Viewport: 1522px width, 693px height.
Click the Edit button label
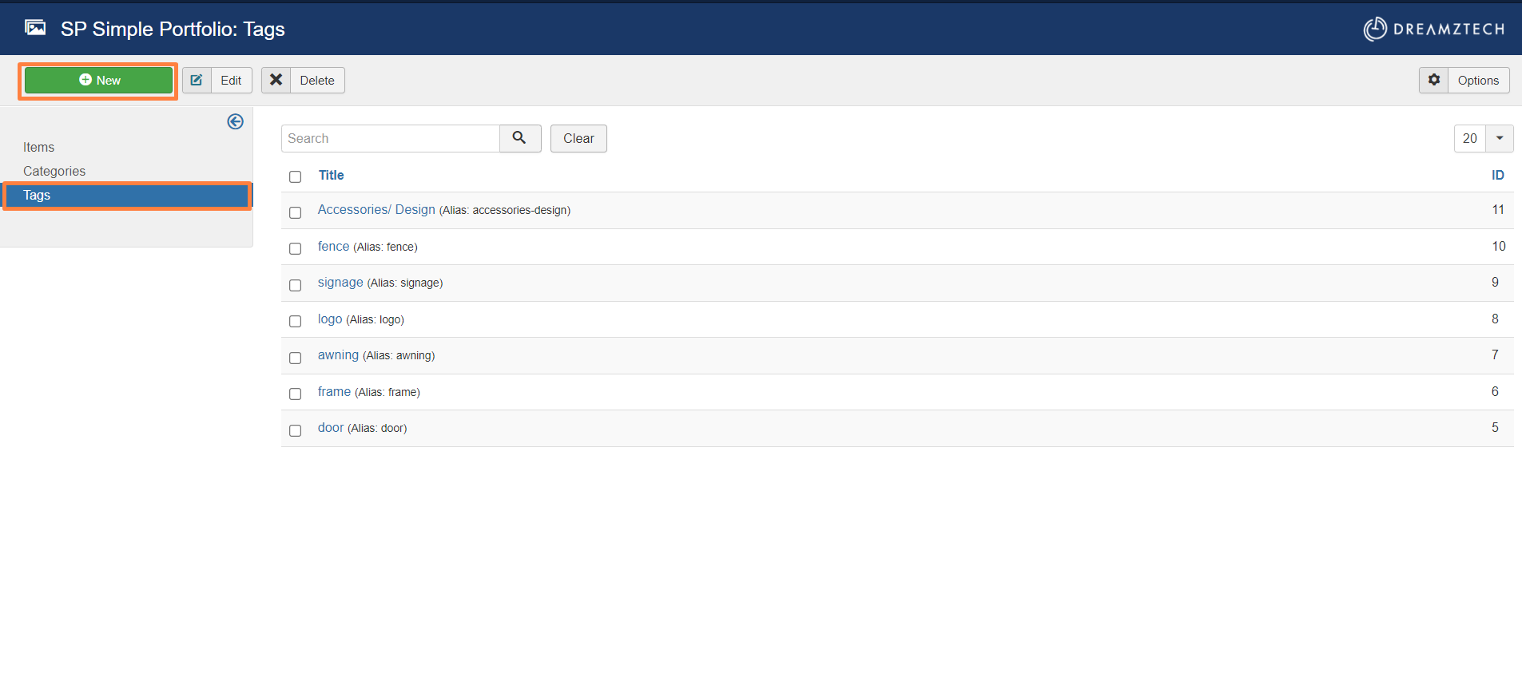[231, 81]
